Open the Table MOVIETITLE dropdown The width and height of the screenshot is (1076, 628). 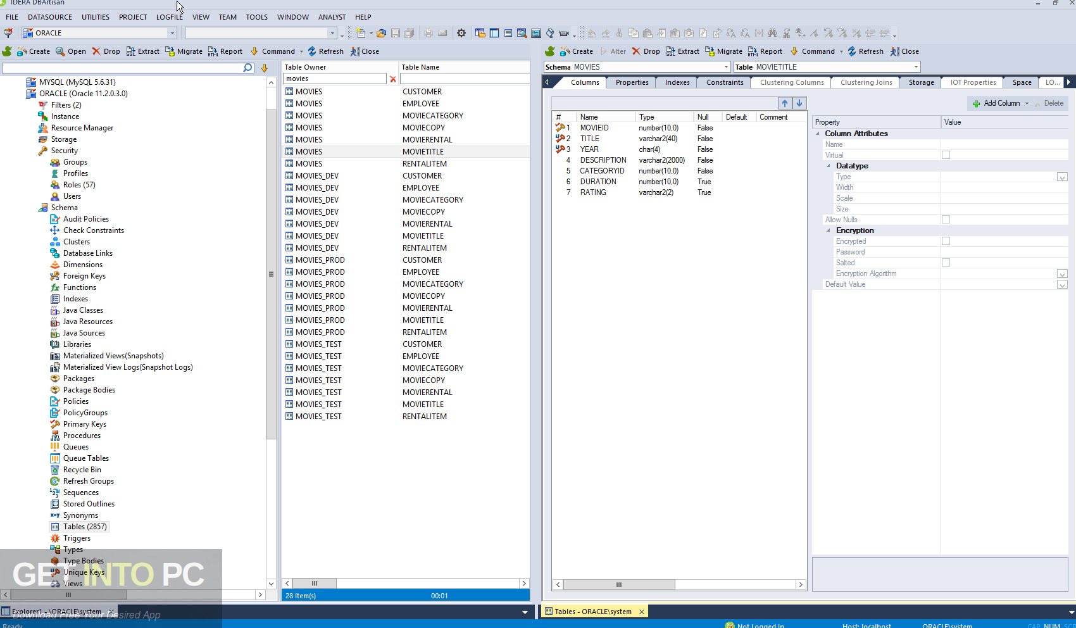[916, 67]
